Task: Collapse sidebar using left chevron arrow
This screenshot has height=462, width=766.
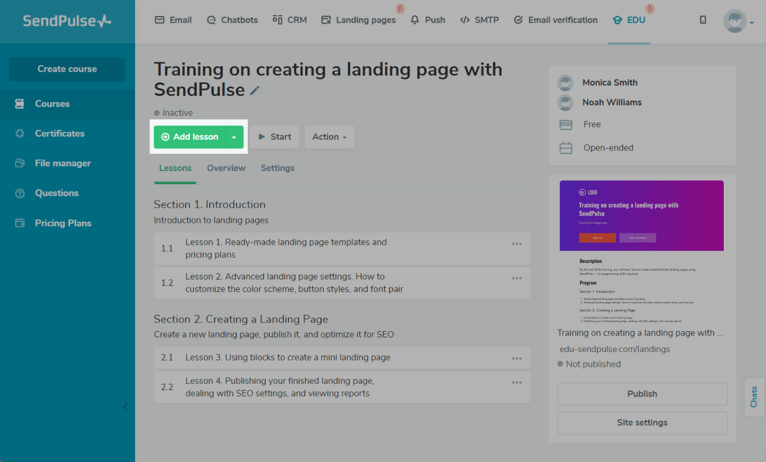Action: [126, 406]
